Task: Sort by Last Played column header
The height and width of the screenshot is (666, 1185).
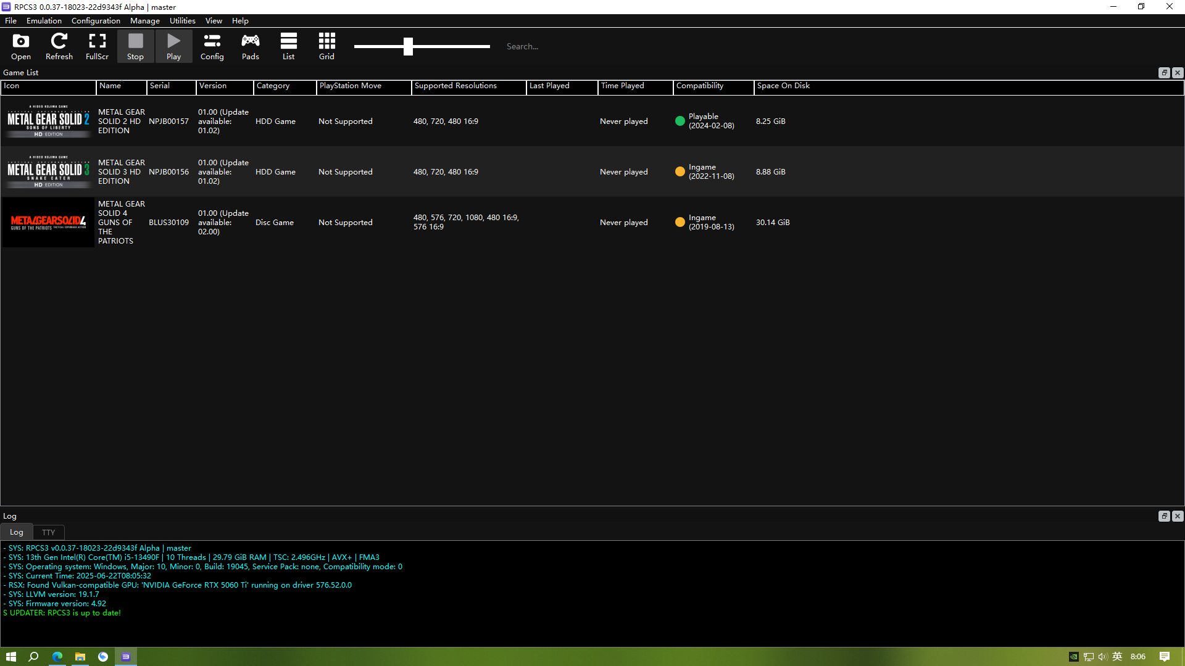Action: (562, 86)
